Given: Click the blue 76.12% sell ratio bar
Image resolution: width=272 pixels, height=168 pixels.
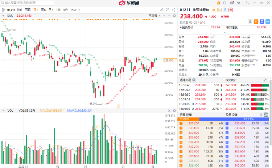Looking at the screenshot, I should point(234,119).
